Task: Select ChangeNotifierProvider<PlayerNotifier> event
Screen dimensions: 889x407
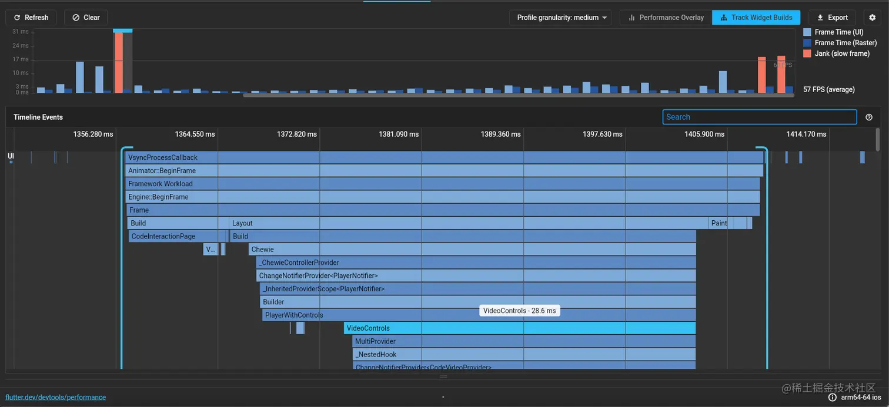Action: click(476, 275)
